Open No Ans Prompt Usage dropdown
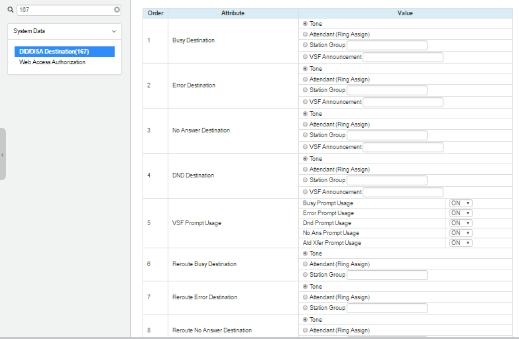The image size is (519, 339). tap(461, 233)
